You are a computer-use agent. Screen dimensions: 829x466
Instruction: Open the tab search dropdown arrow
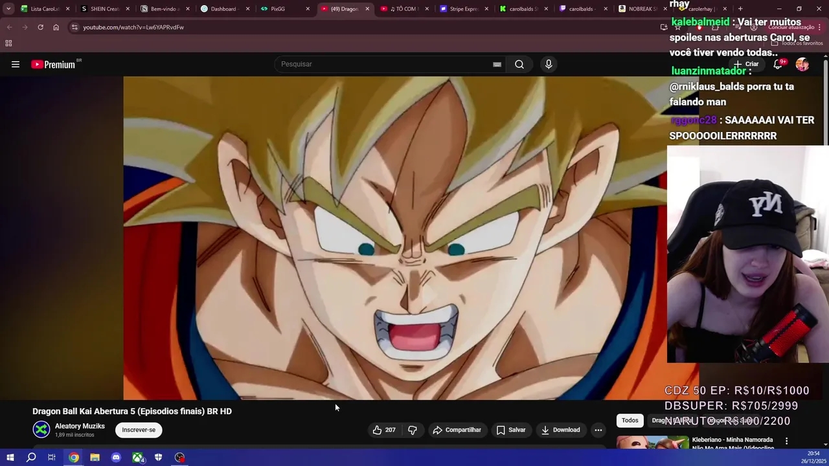[8, 9]
